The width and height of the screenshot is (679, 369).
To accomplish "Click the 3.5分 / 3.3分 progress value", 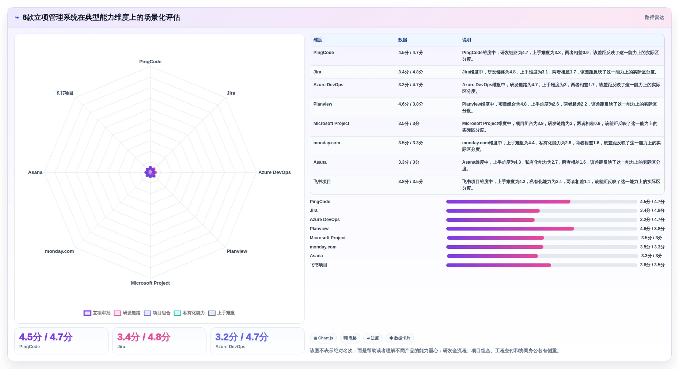I will (x=652, y=247).
